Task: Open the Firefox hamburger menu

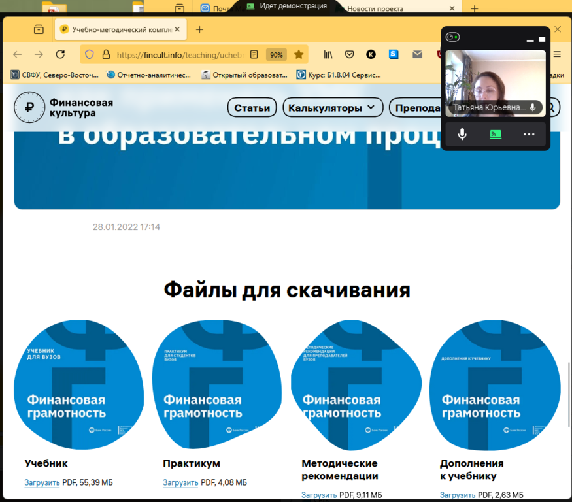Action: (x=557, y=54)
